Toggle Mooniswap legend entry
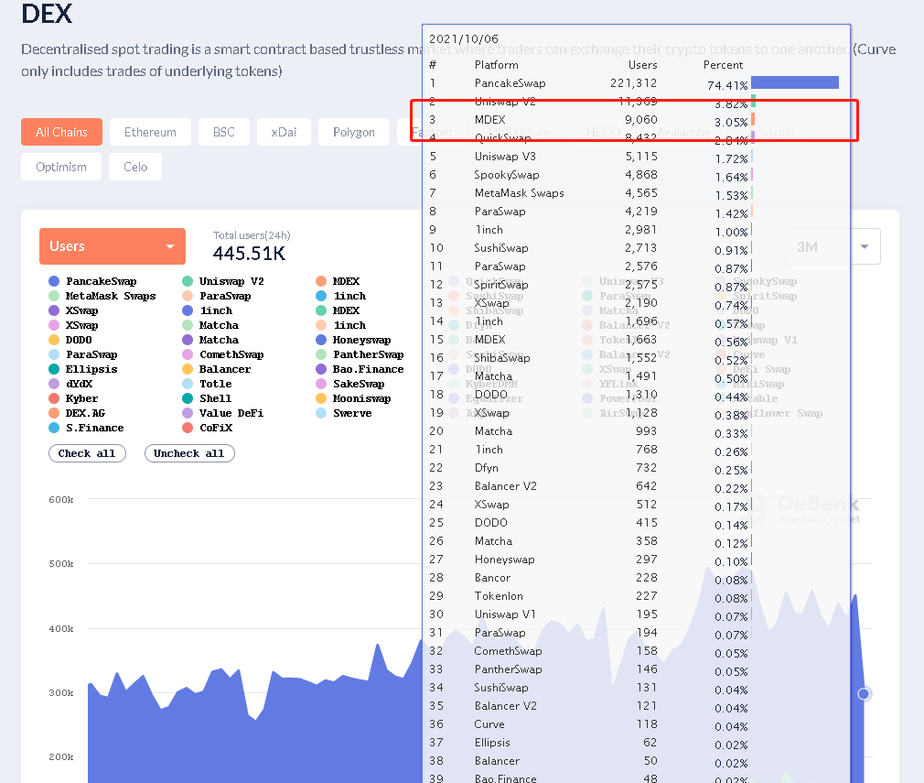924x783 pixels. (x=353, y=398)
